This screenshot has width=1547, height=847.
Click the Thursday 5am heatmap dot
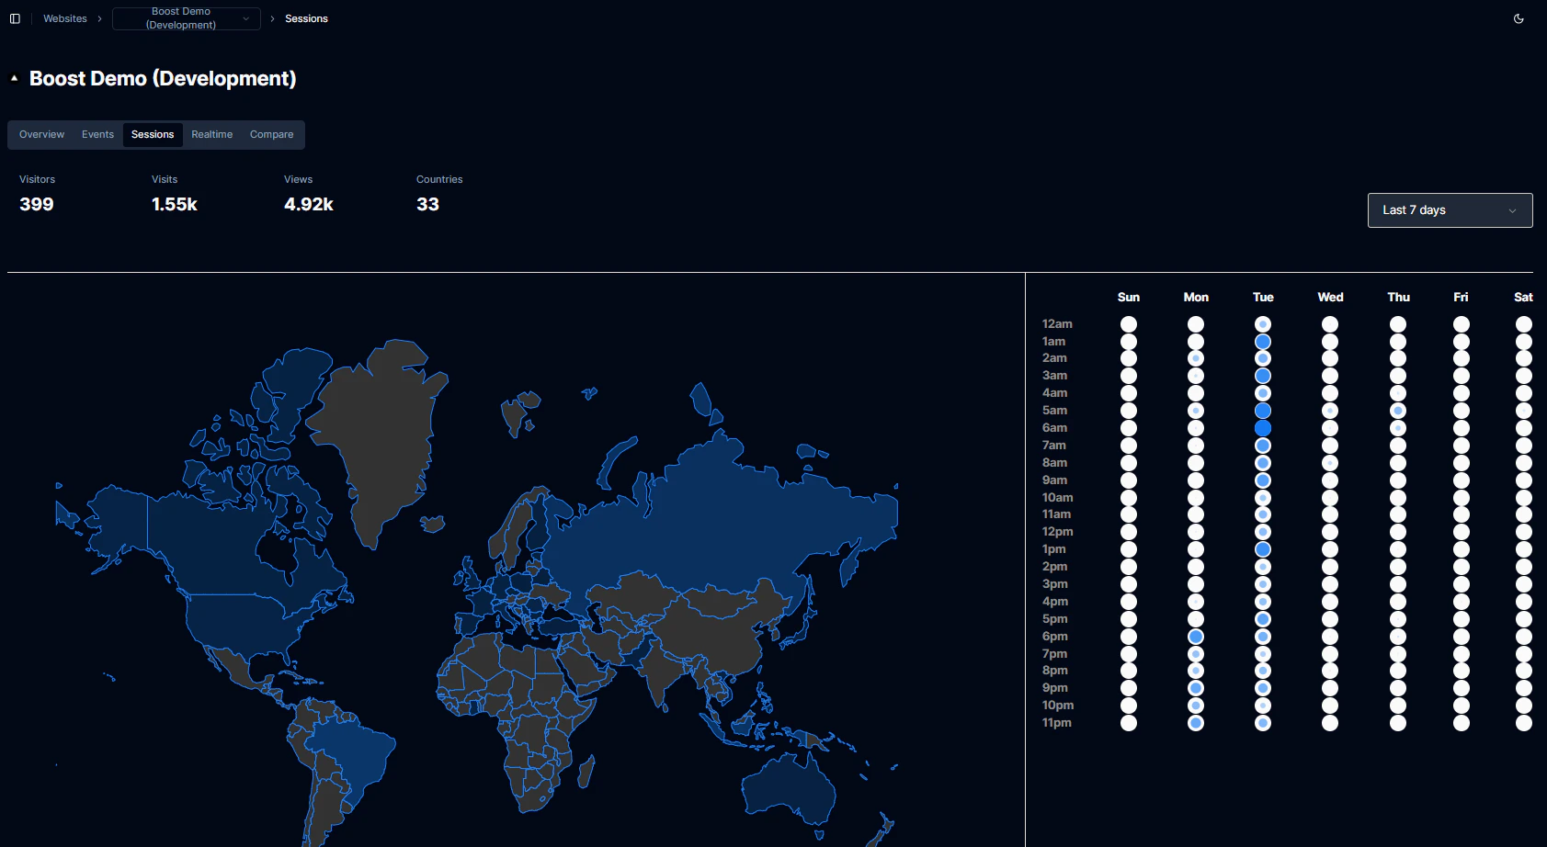coord(1398,411)
